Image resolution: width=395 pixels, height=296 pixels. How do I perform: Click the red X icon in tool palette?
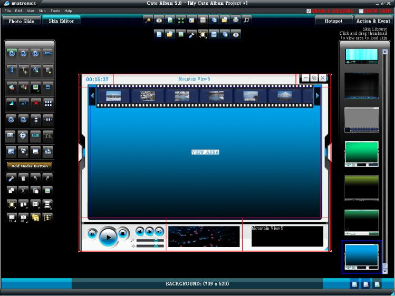coord(36,103)
